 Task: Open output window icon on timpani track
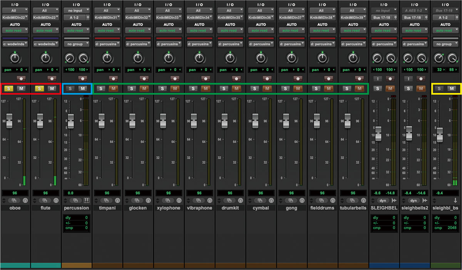coord(107,200)
